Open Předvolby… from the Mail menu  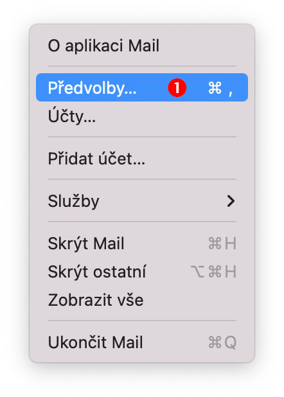[x=142, y=87]
